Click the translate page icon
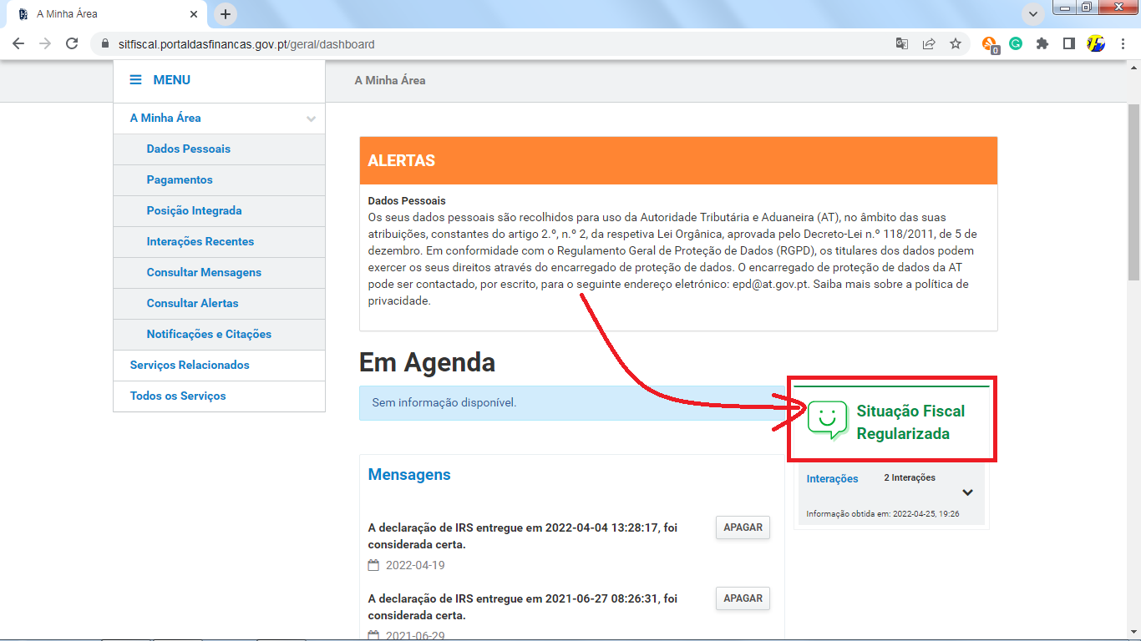This screenshot has height=641, width=1141. (902, 44)
